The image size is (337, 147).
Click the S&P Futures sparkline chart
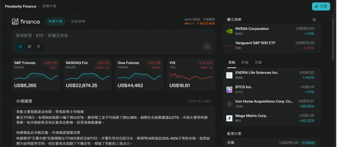coord(36,76)
